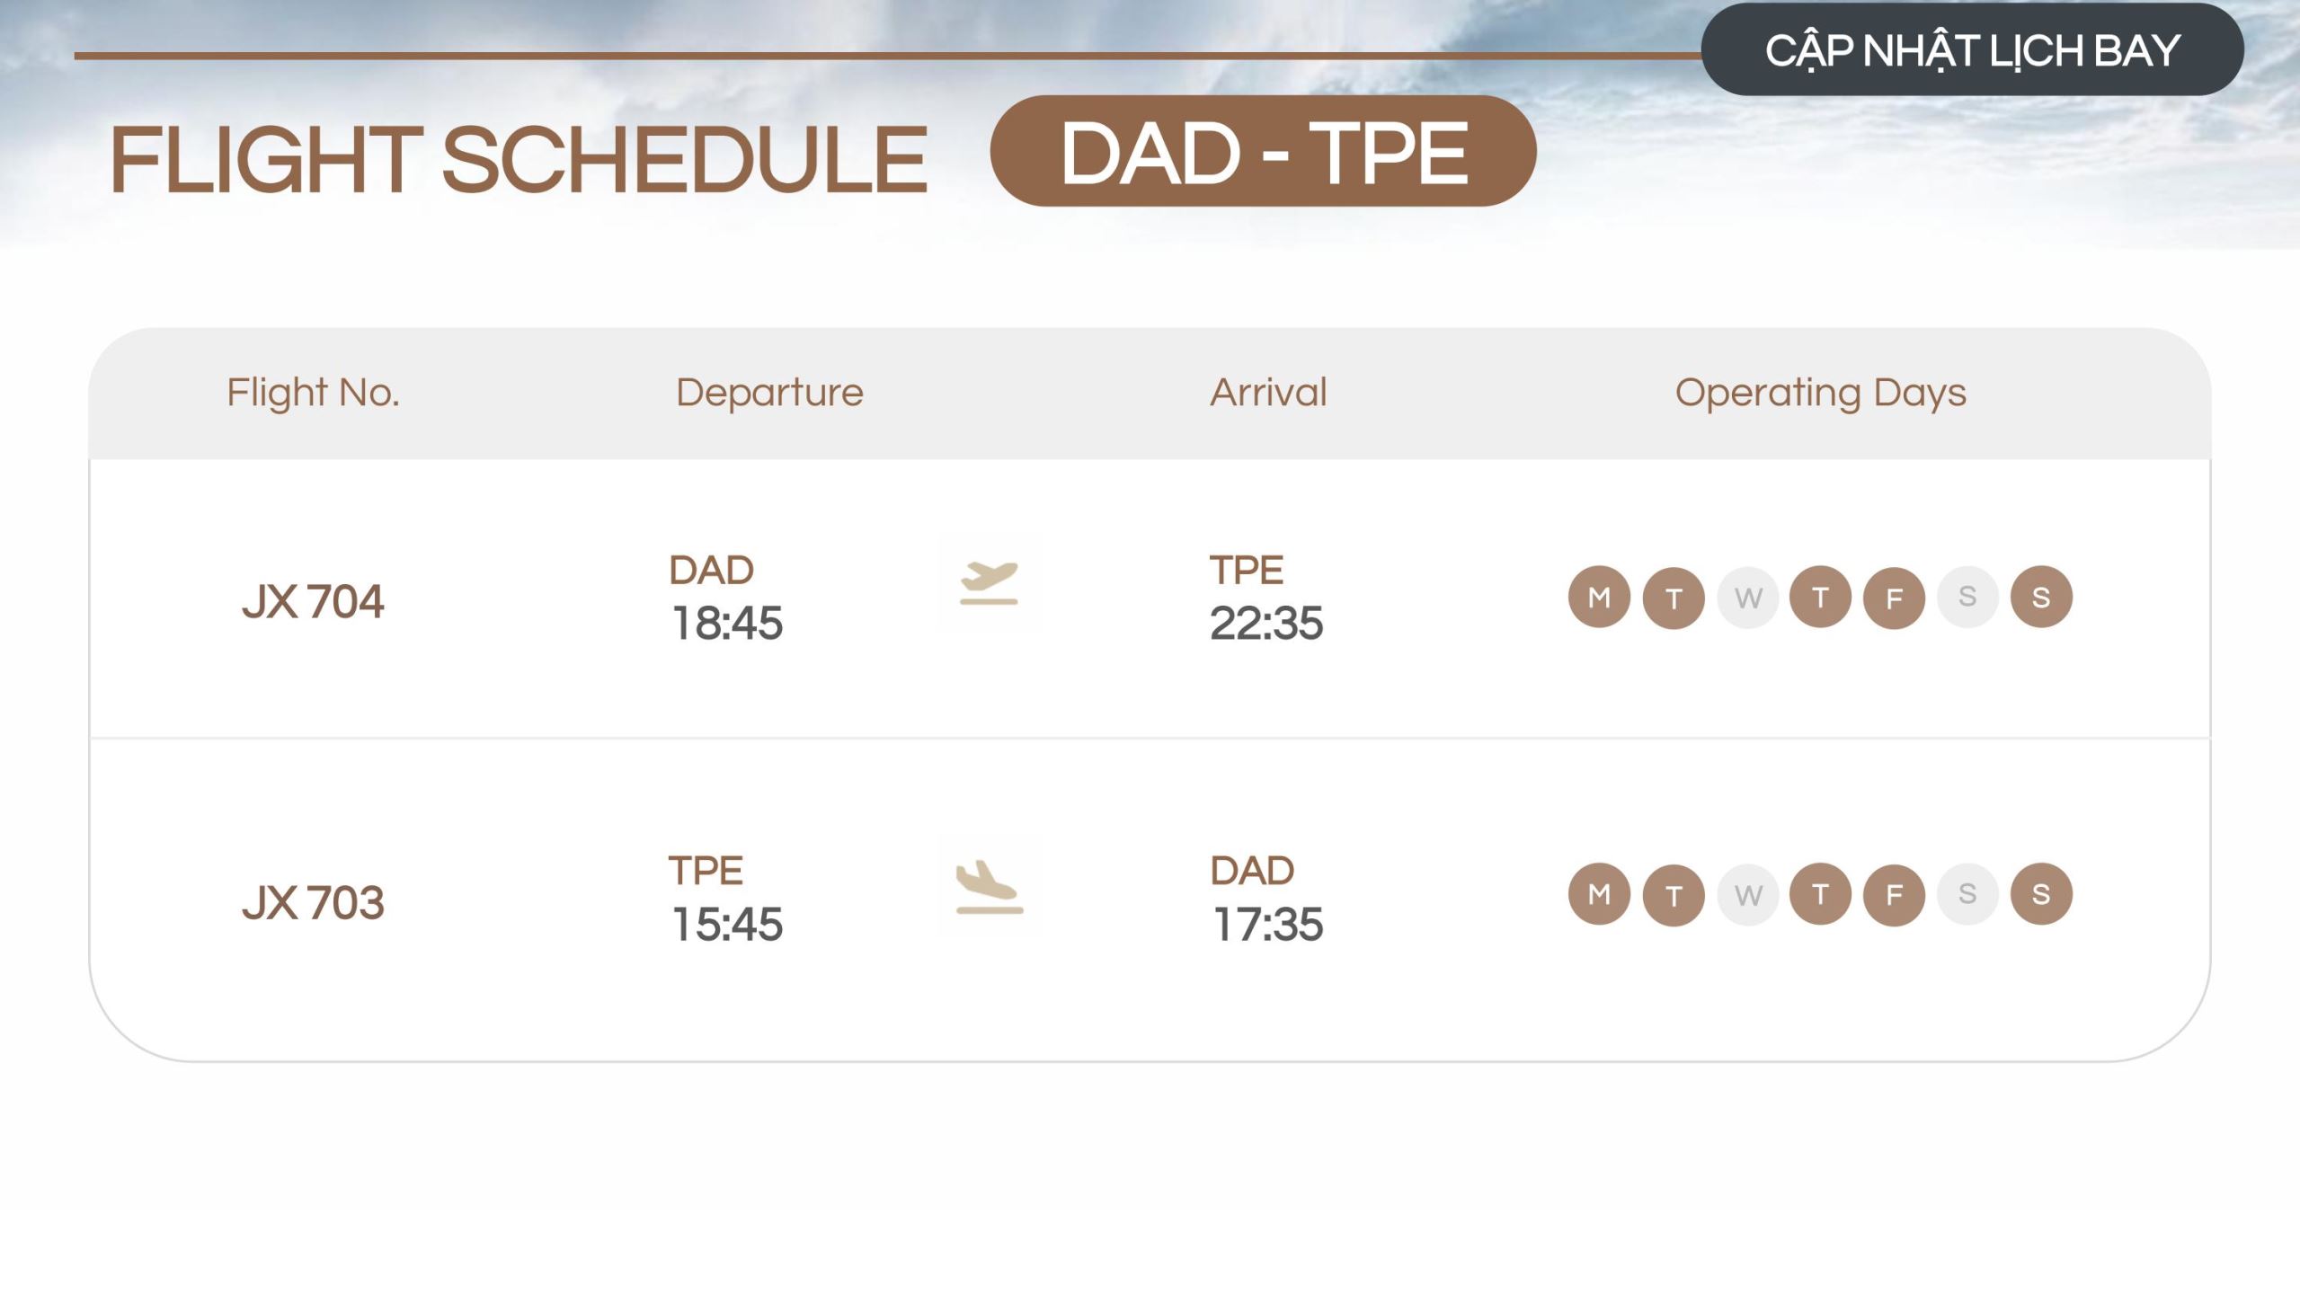The height and width of the screenshot is (1294, 2300).
Task: Click the Operating Days column header
Action: pyautogui.click(x=1820, y=393)
